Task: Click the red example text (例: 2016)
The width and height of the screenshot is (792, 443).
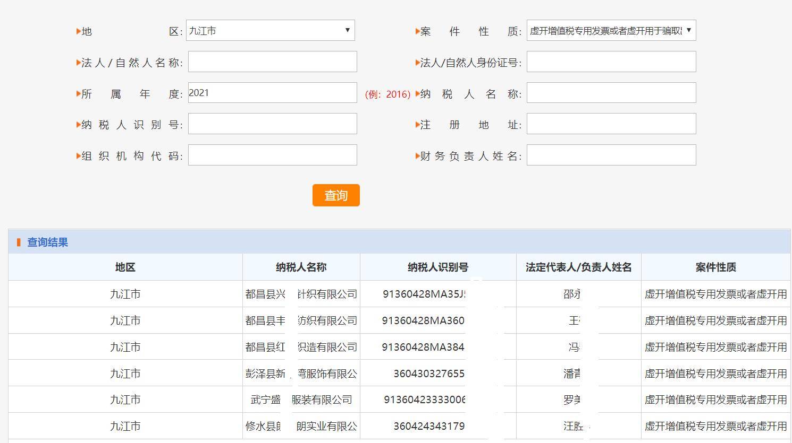Action: (387, 94)
